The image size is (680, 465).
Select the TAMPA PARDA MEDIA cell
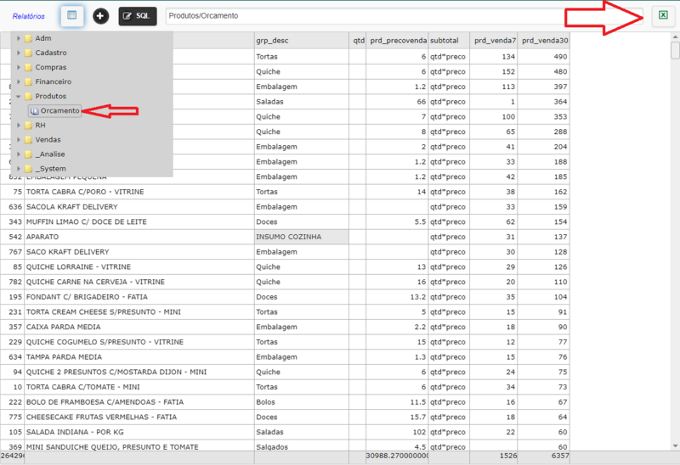(139, 356)
